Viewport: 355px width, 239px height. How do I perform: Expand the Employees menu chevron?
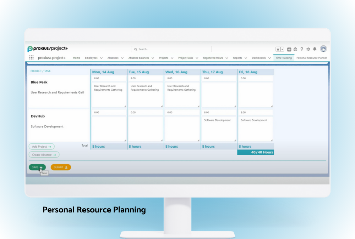[x=101, y=58]
